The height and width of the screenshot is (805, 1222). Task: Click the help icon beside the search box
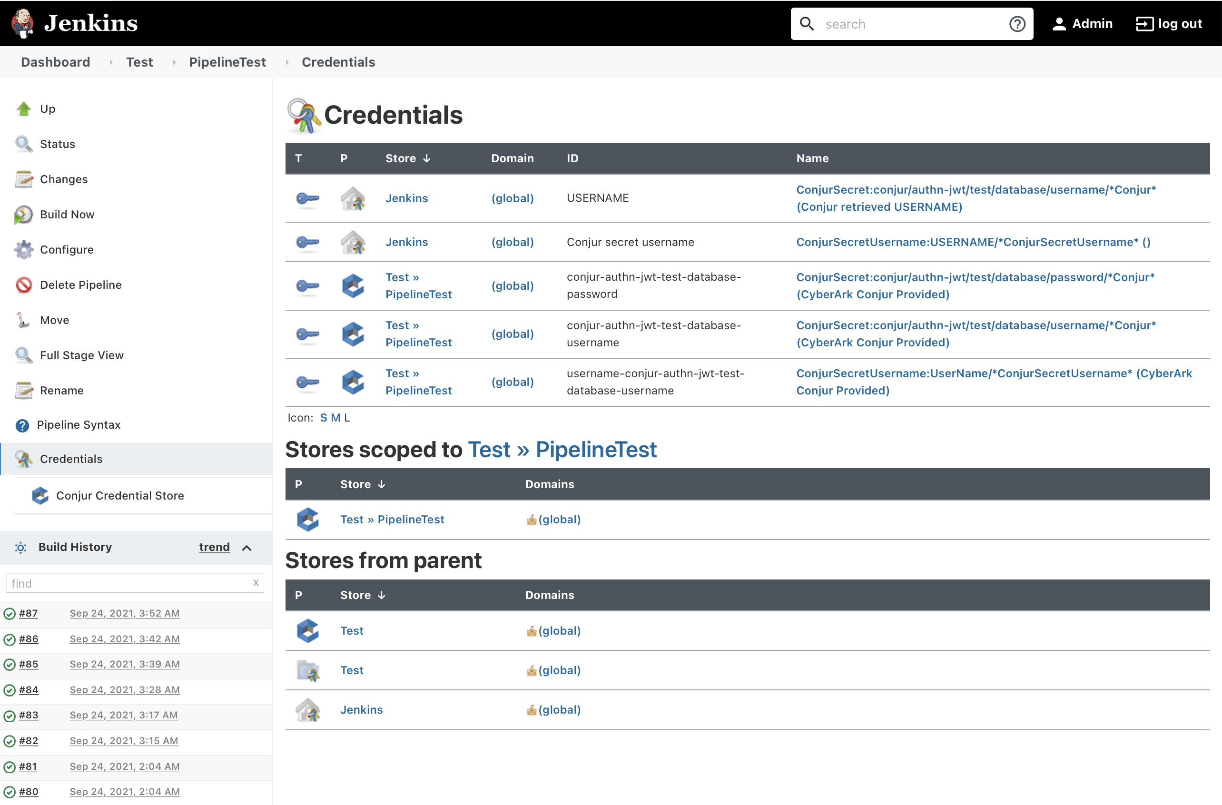(x=1017, y=24)
